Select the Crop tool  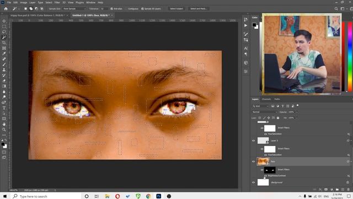pyautogui.click(x=4, y=43)
